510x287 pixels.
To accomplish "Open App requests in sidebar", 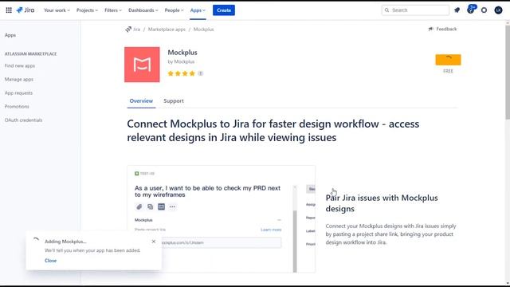I will (x=18, y=93).
